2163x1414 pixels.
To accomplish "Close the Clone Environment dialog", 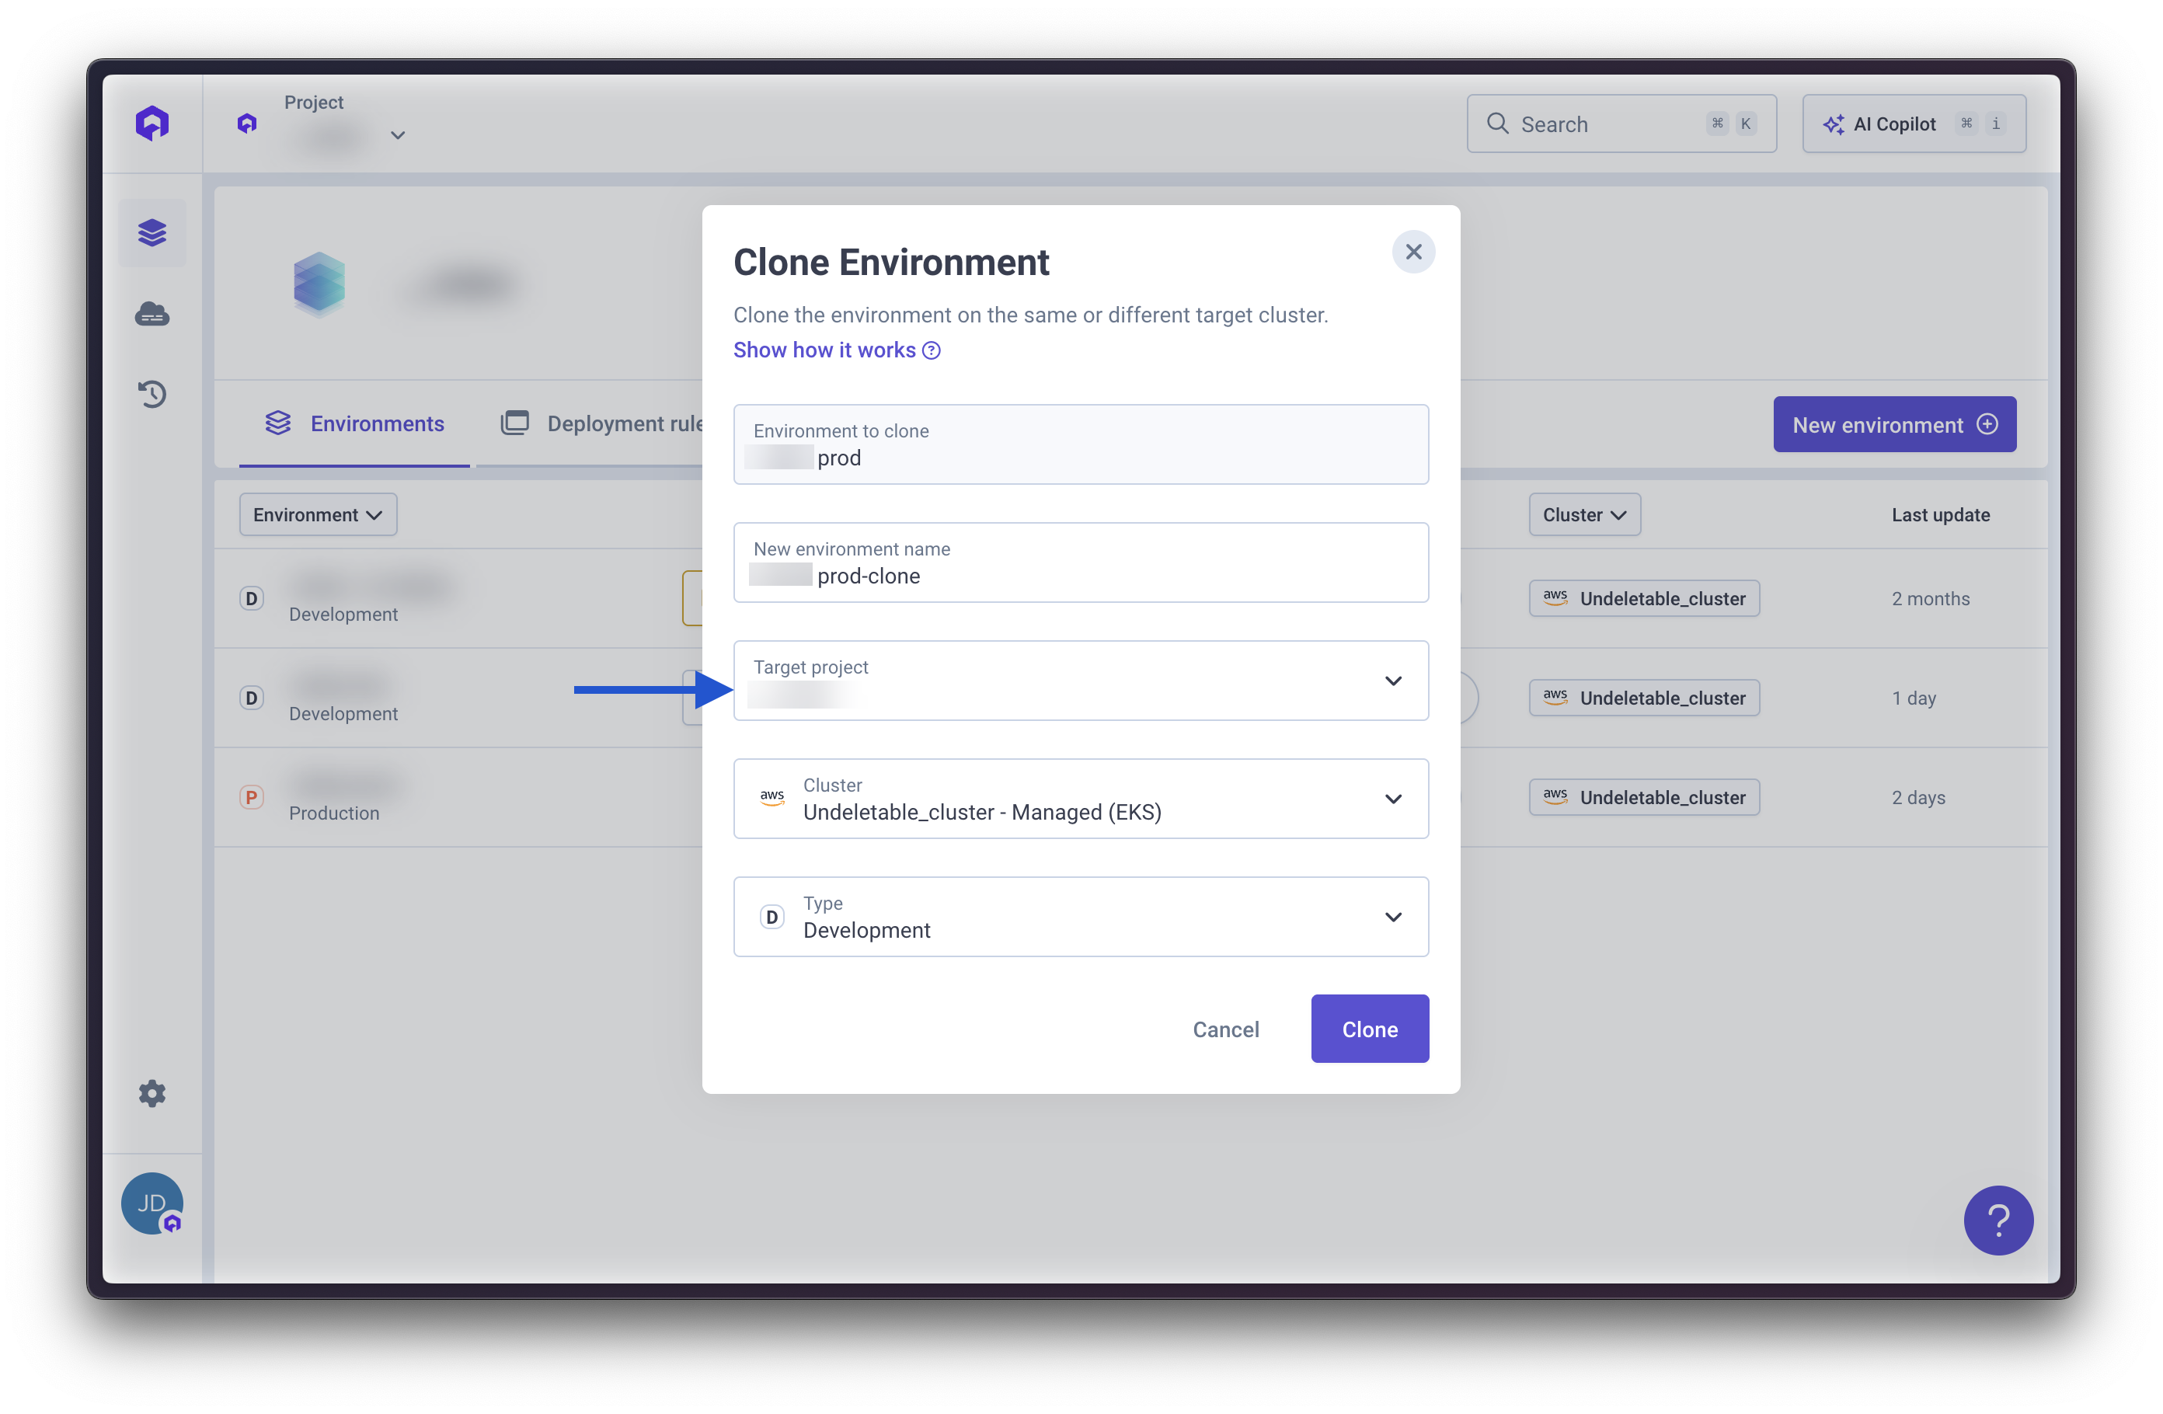I will 1413,252.
